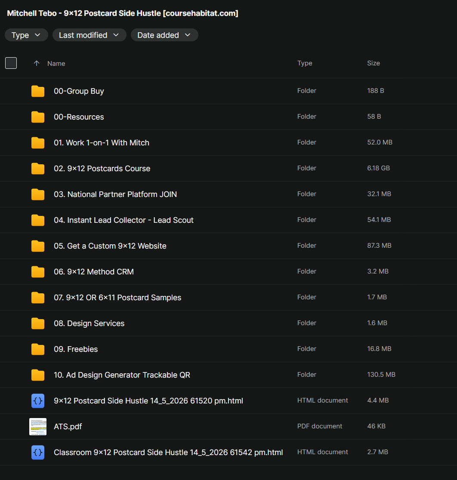Click the Postcard Samples folder icon

coord(38,298)
